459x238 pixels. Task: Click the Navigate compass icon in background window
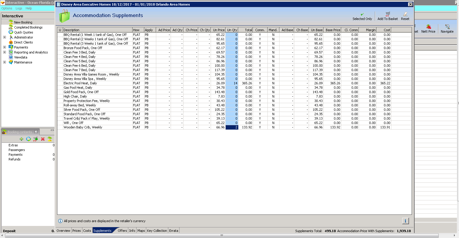coord(447,27)
